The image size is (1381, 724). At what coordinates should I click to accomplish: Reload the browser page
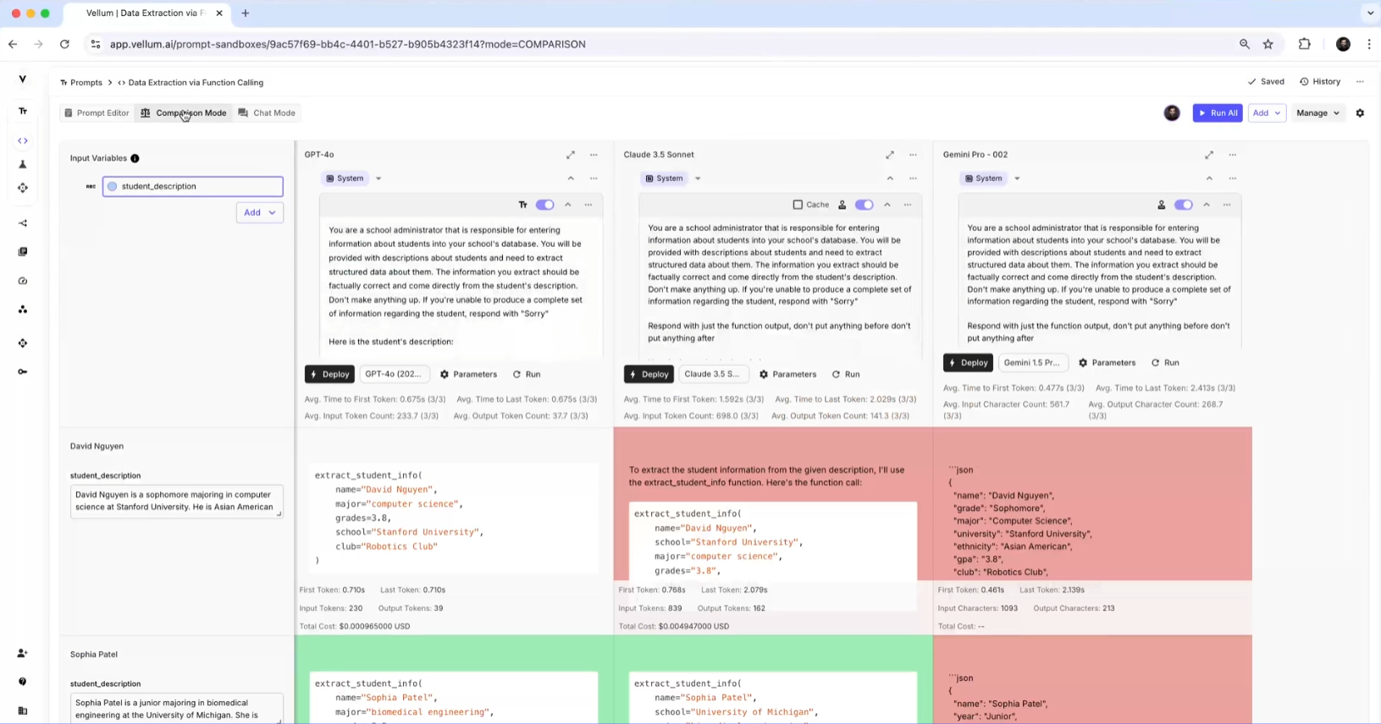click(x=64, y=44)
